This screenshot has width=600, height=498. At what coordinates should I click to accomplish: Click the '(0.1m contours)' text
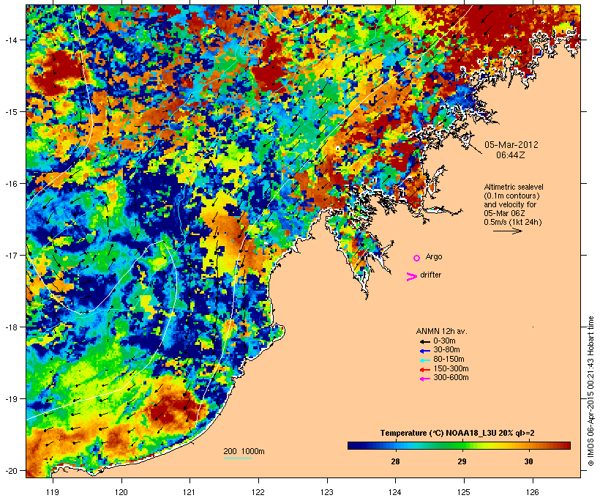tap(512, 196)
